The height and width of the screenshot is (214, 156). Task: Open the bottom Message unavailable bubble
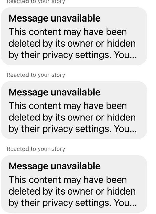click(74, 184)
